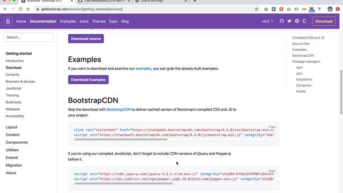
Task: Collapse the Getting started sidebar section
Action: click(19, 54)
